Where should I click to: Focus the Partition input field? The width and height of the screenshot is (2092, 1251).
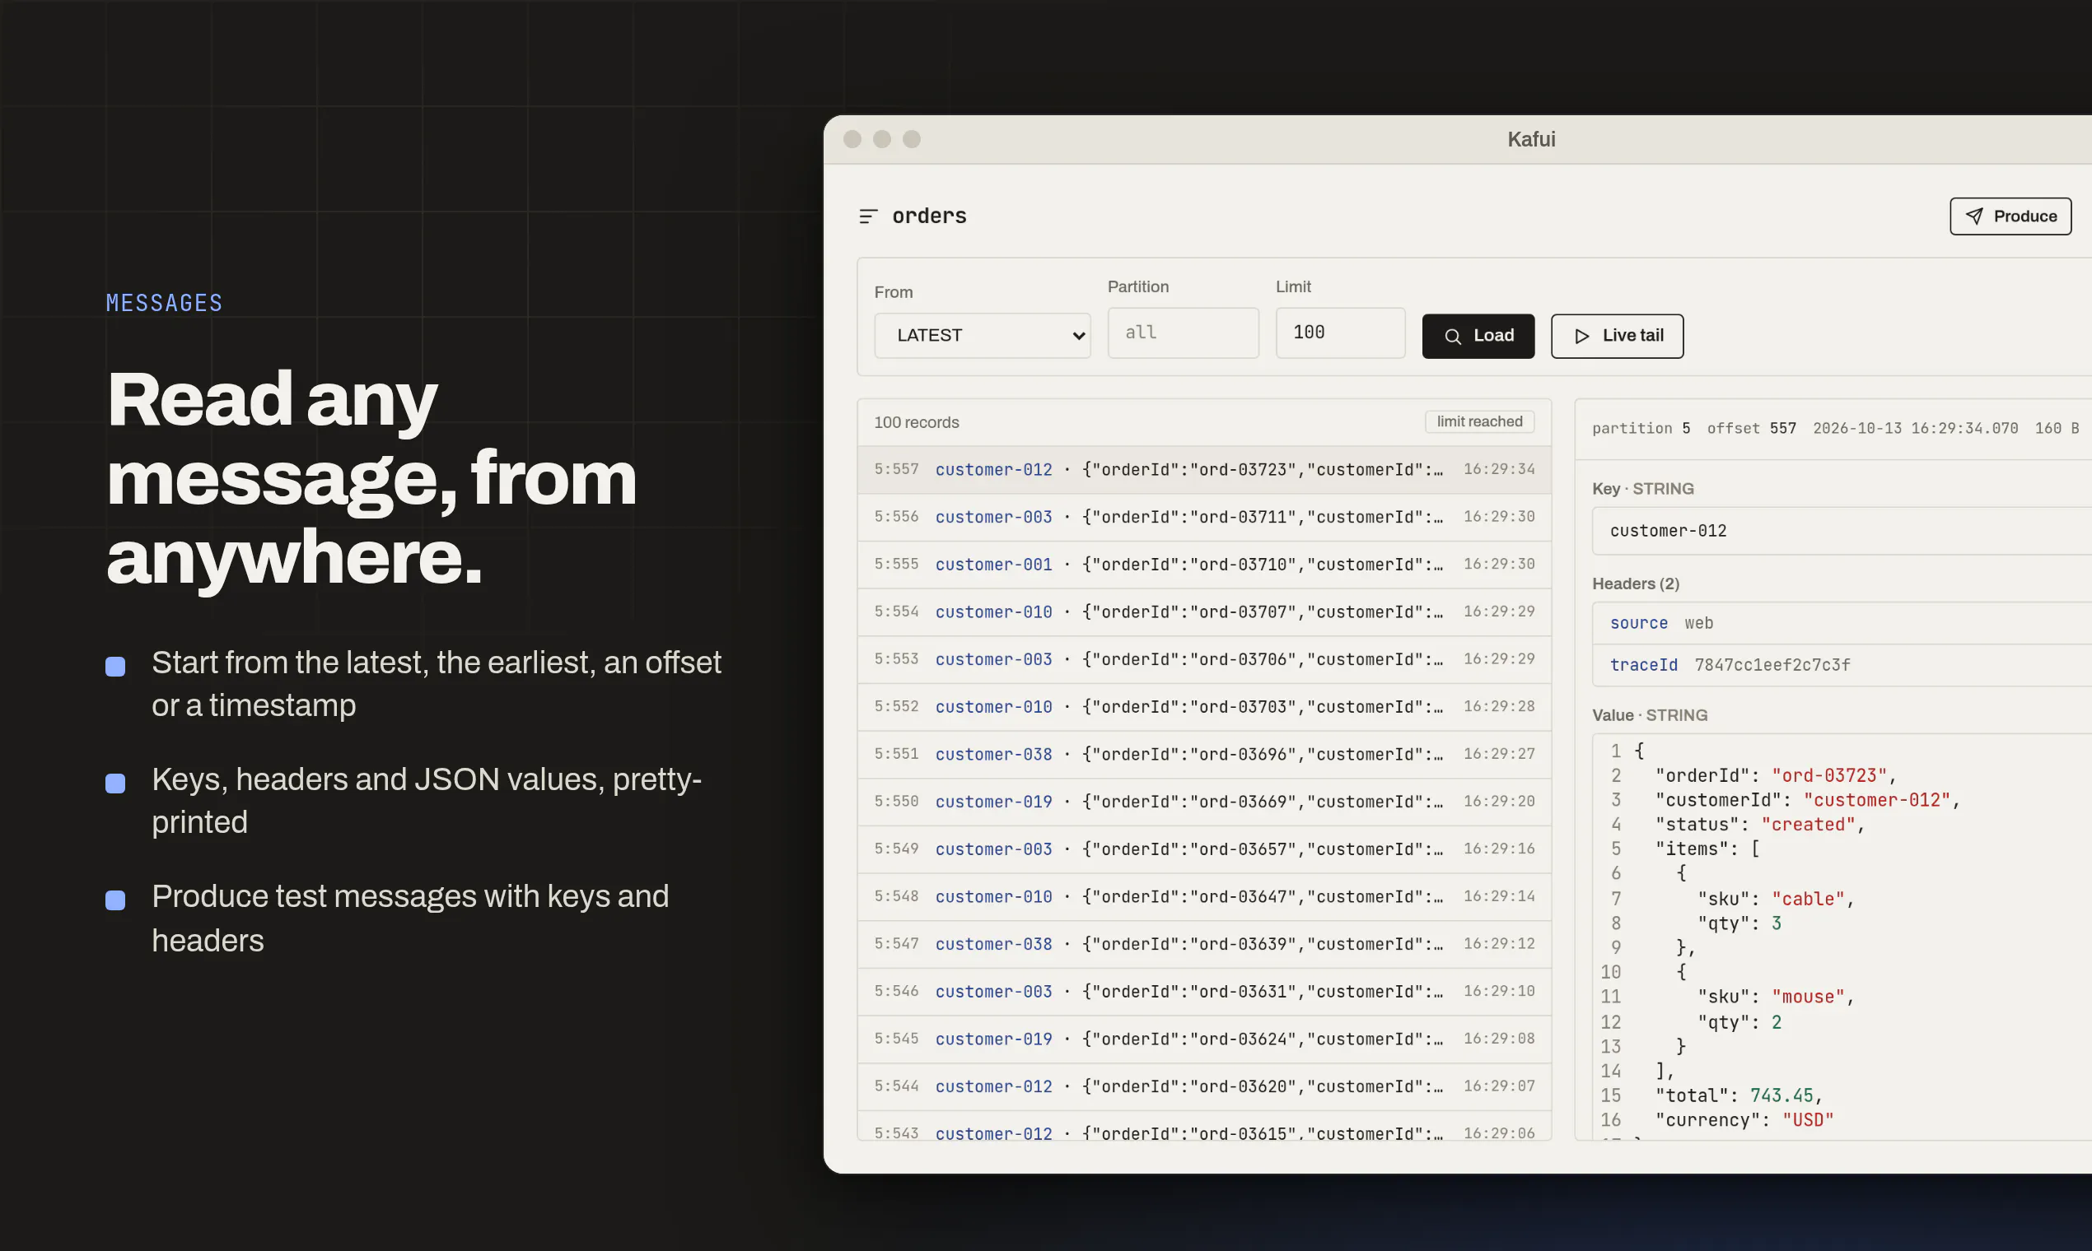(1183, 333)
